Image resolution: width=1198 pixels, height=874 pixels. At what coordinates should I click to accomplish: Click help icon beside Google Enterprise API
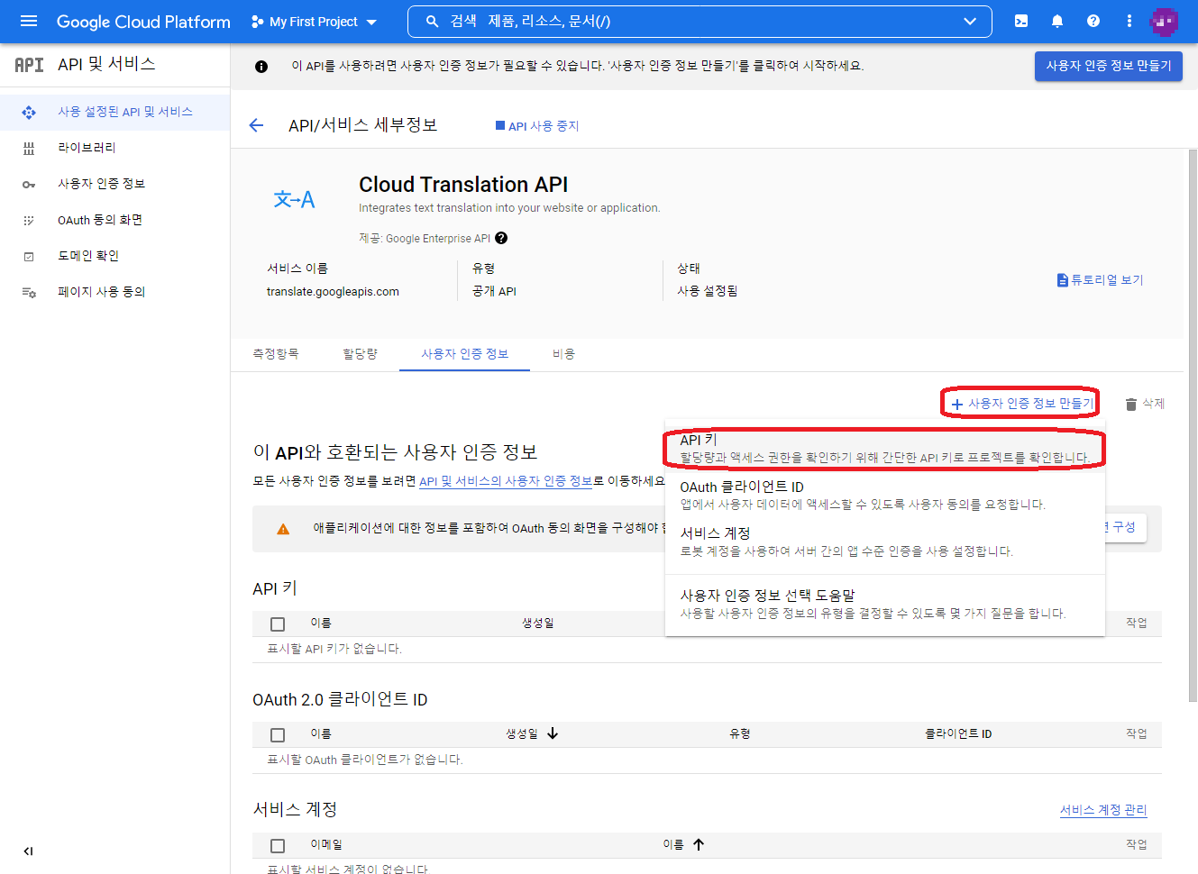[501, 238]
